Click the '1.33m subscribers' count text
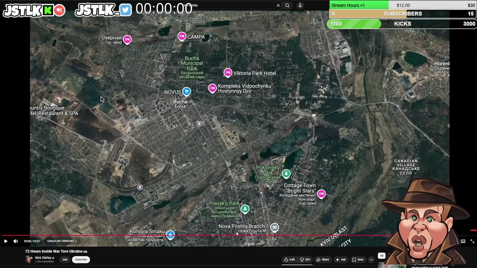Image resolution: width=477 pixels, height=268 pixels. pyautogui.click(x=44, y=262)
